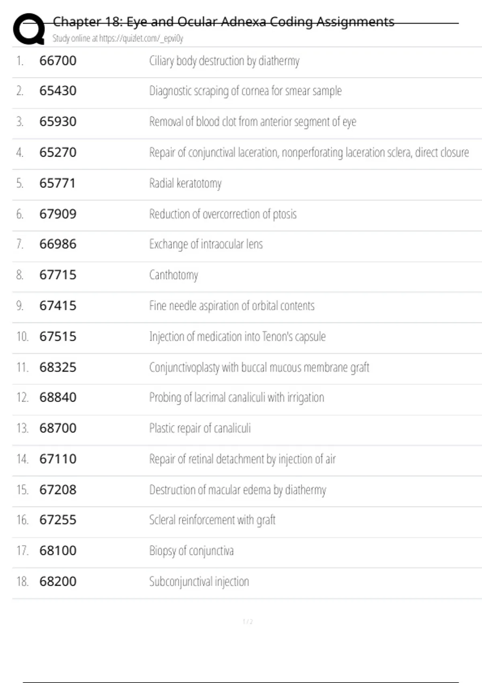This screenshot has height=683, width=482.
Task: Click the page number indicator 1/2
Action: click(x=248, y=622)
